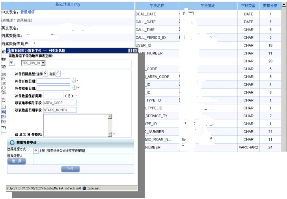
Task: Click the VARCHAR2 field type cell
Action: click(x=248, y=147)
